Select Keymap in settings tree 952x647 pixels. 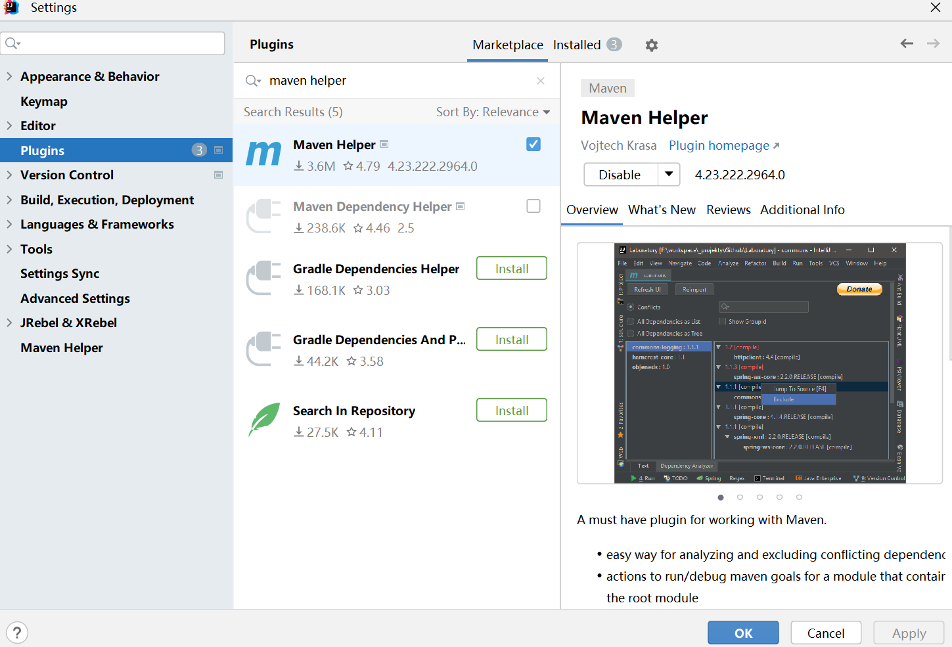[44, 101]
